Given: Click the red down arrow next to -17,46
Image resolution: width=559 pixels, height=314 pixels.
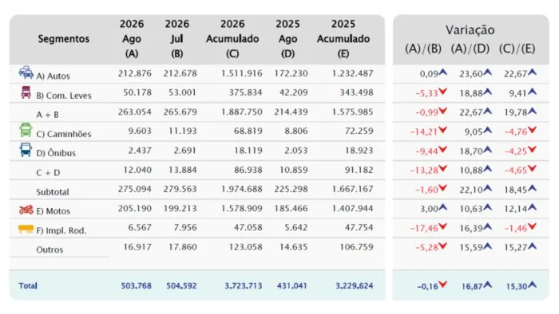Looking at the screenshot, I should (442, 226).
